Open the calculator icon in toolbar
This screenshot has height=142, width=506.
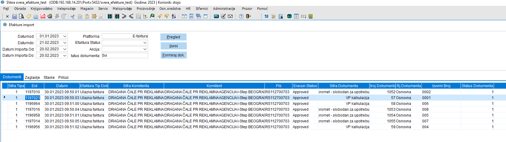click(216, 16)
